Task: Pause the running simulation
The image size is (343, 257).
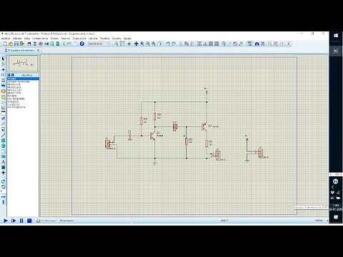Action: (21, 221)
